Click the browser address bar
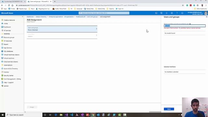This screenshot has width=208, height=117. (x=98, y=5)
